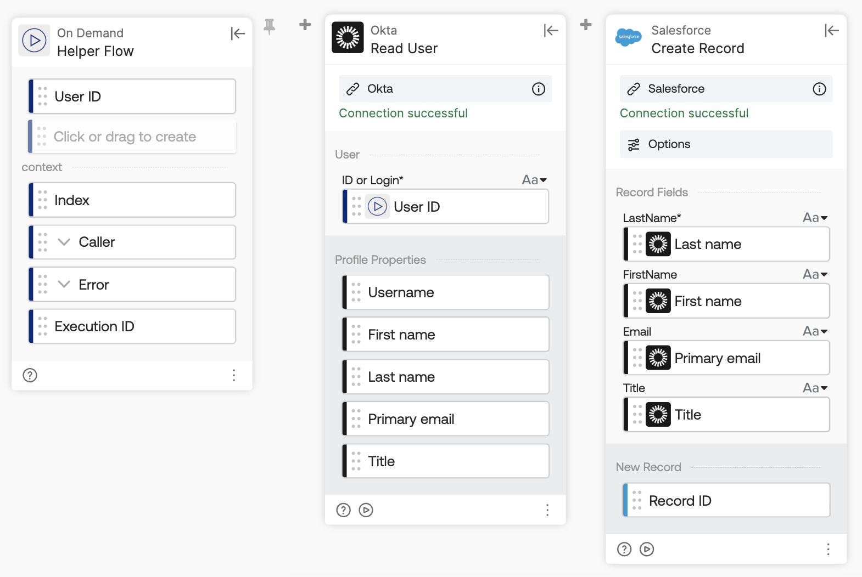Click the Create Record card title
The height and width of the screenshot is (577, 862).
tap(698, 48)
